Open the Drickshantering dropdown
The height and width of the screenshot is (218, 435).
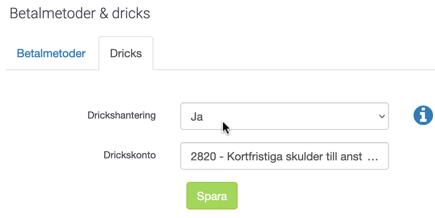(284, 116)
